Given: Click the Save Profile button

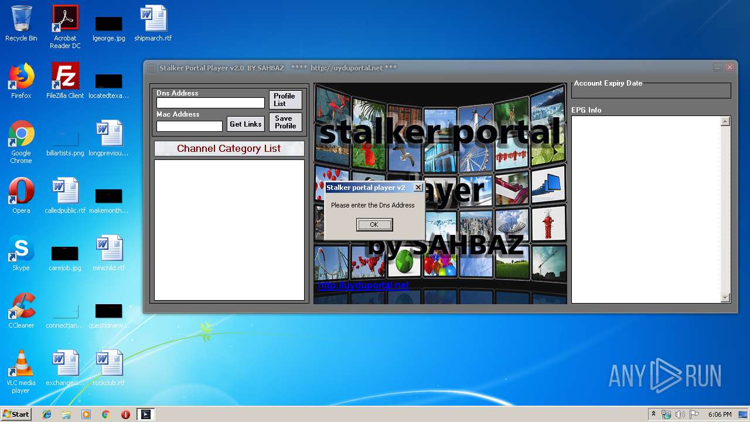Looking at the screenshot, I should tap(285, 122).
